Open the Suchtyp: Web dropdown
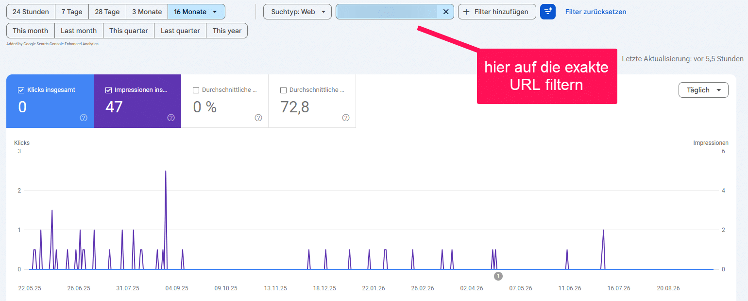This screenshot has width=748, height=301. [x=298, y=12]
